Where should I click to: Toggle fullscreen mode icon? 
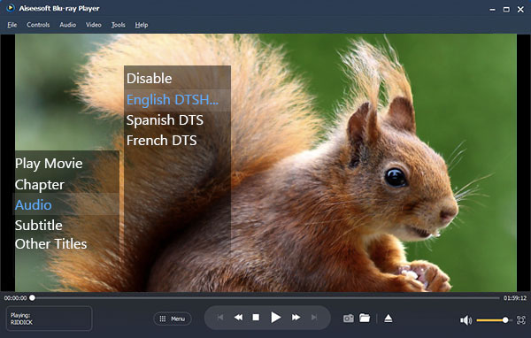[521, 320]
